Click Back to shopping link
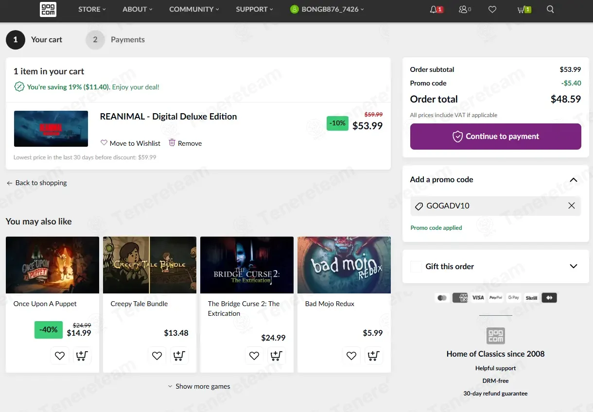This screenshot has width=593, height=412. pyautogui.click(x=37, y=183)
